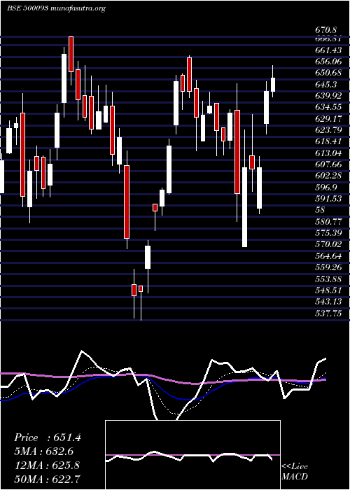Screen dimensions: 350x490
Task: Click the 50MA : 622.7 readout
Action: pos(47,479)
